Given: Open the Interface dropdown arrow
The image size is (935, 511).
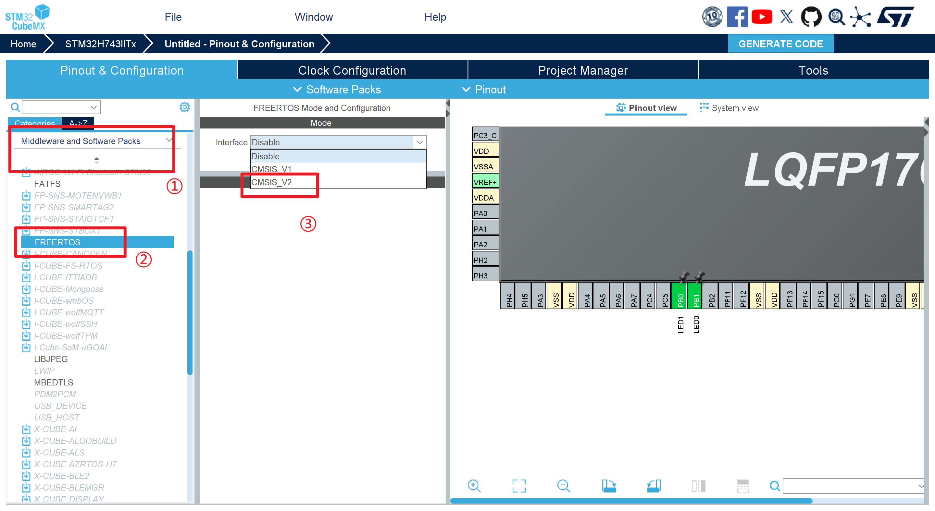Looking at the screenshot, I should click(x=419, y=142).
